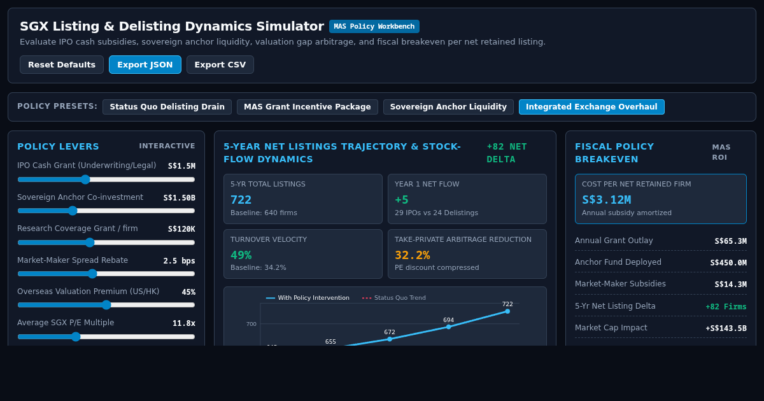This screenshot has width=764, height=401.
Task: Click the MAS Policy Workbench badge
Action: pyautogui.click(x=374, y=26)
